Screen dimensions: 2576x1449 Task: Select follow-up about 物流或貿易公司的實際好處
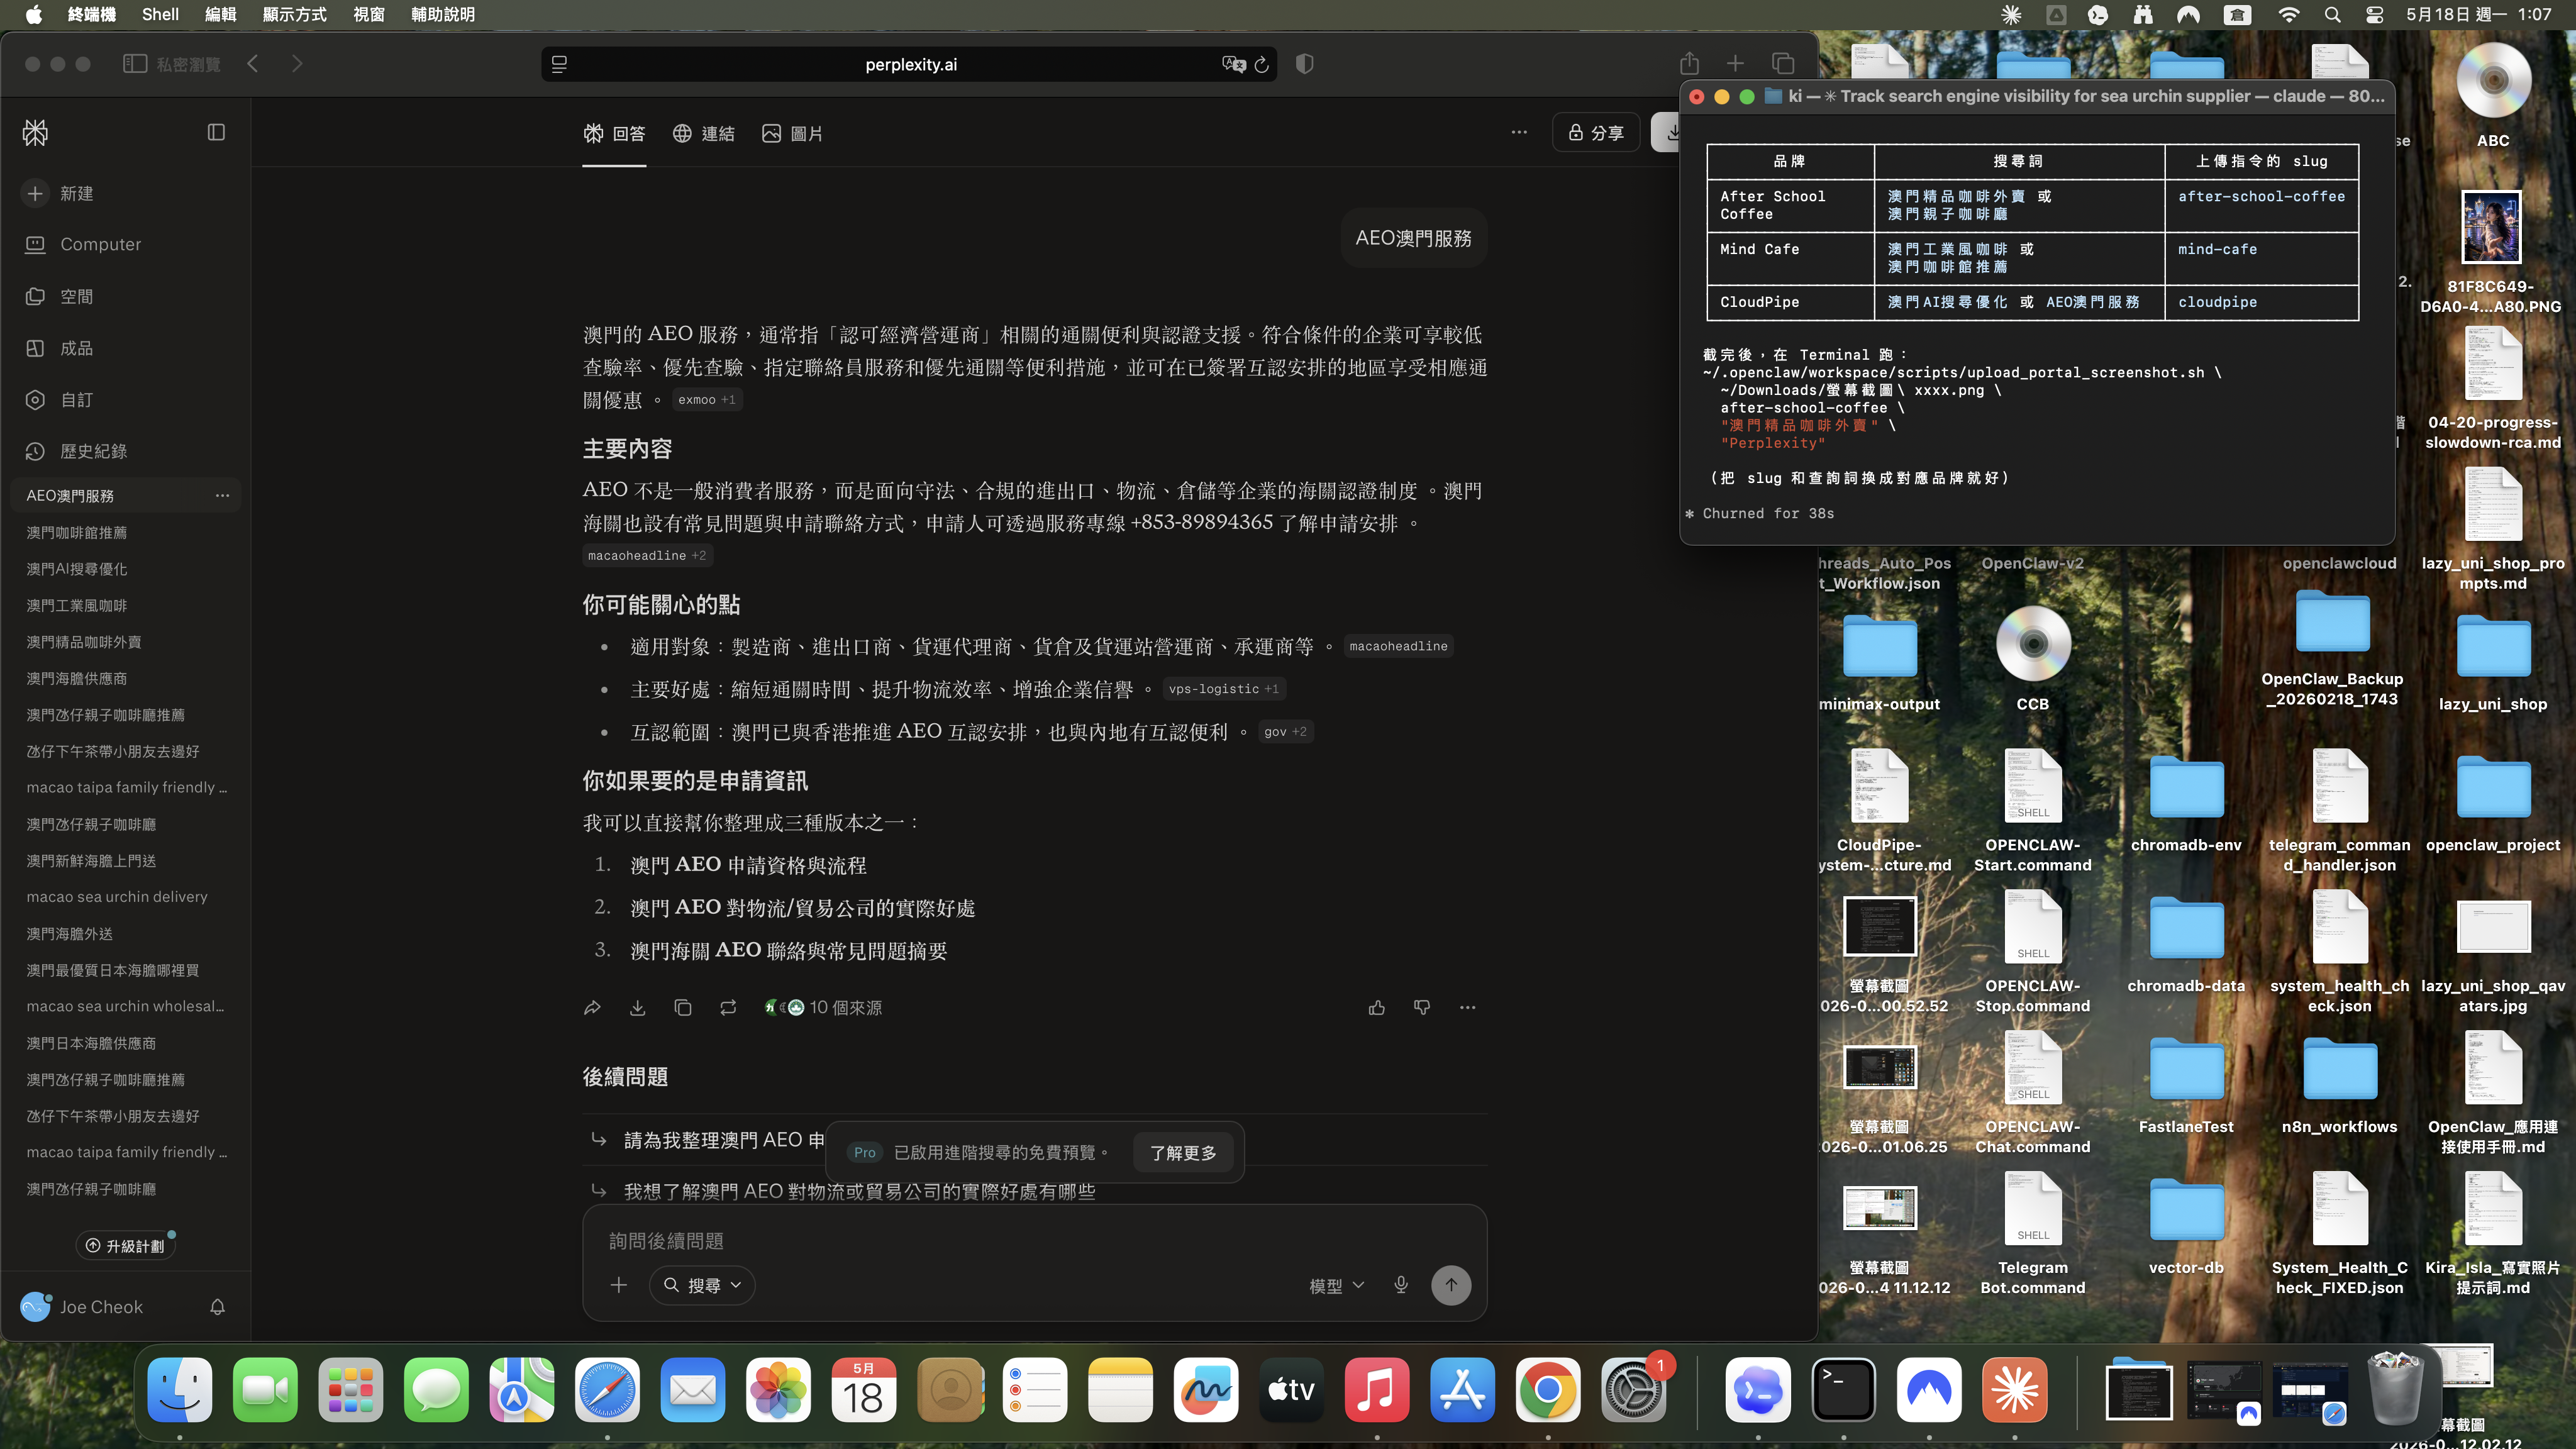[x=859, y=1191]
